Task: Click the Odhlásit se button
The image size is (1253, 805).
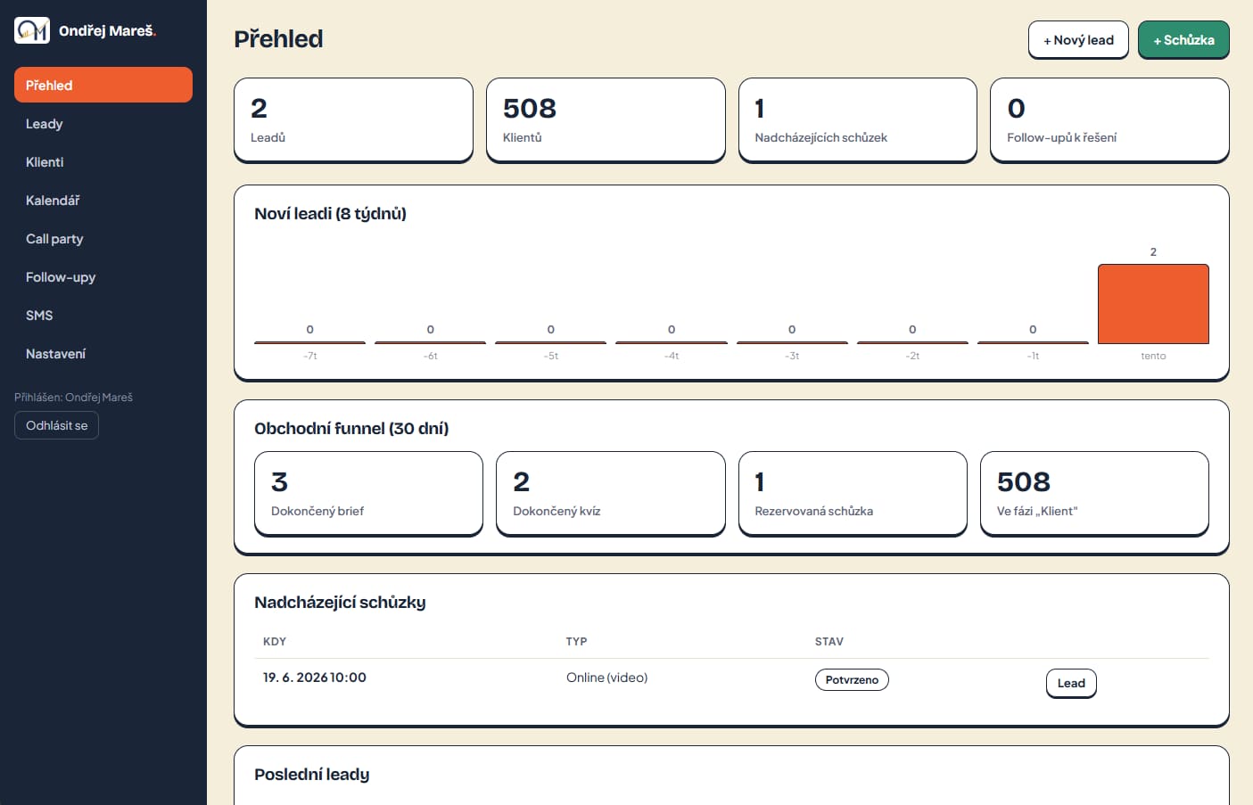Action: point(56,425)
